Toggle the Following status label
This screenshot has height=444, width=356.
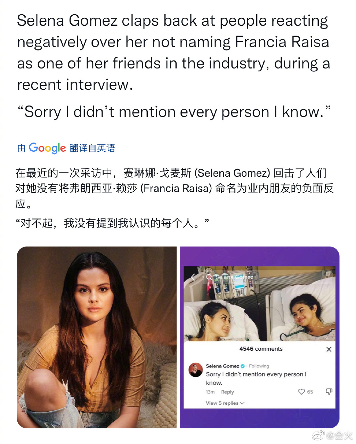pyautogui.click(x=259, y=366)
